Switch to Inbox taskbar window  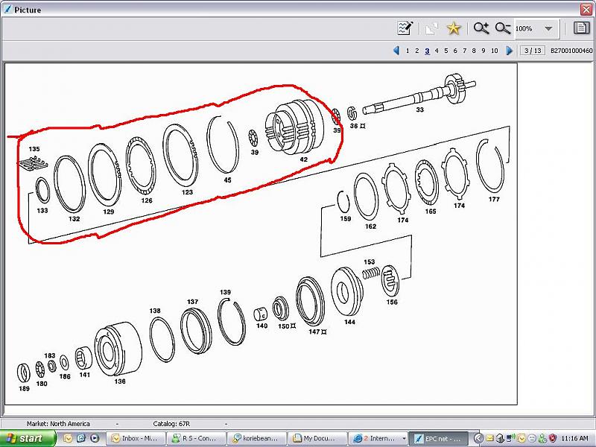[136, 438]
